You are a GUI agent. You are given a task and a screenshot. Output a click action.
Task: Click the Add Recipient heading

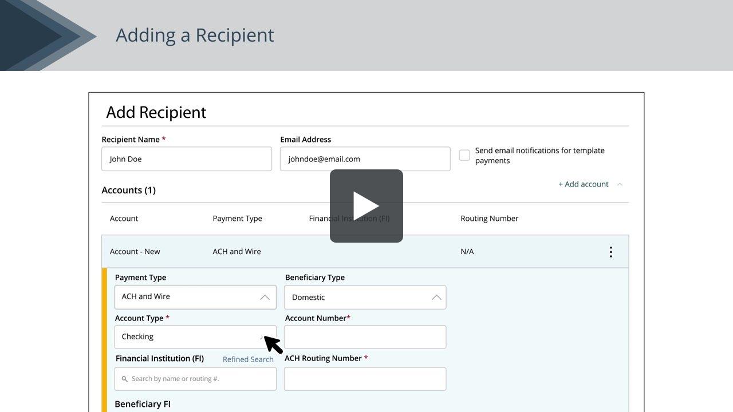(156, 112)
